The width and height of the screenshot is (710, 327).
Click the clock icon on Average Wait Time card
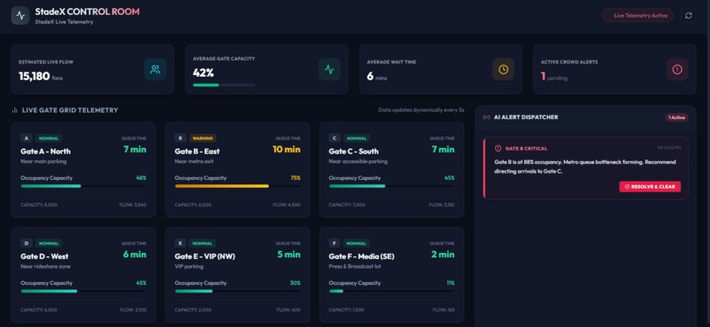(503, 70)
